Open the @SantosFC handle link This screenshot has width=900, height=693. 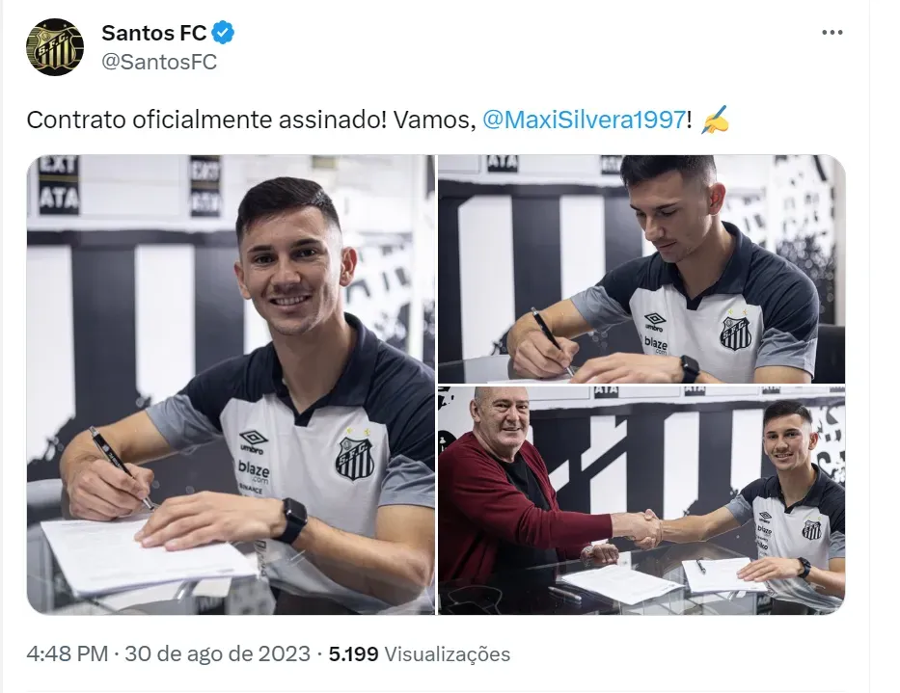tap(159, 62)
